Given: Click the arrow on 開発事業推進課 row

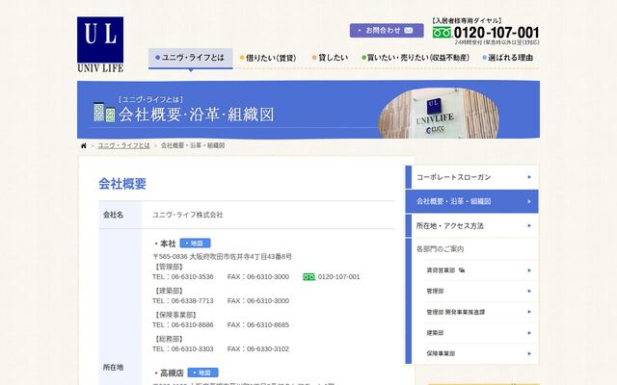Looking at the screenshot, I should 529,312.
